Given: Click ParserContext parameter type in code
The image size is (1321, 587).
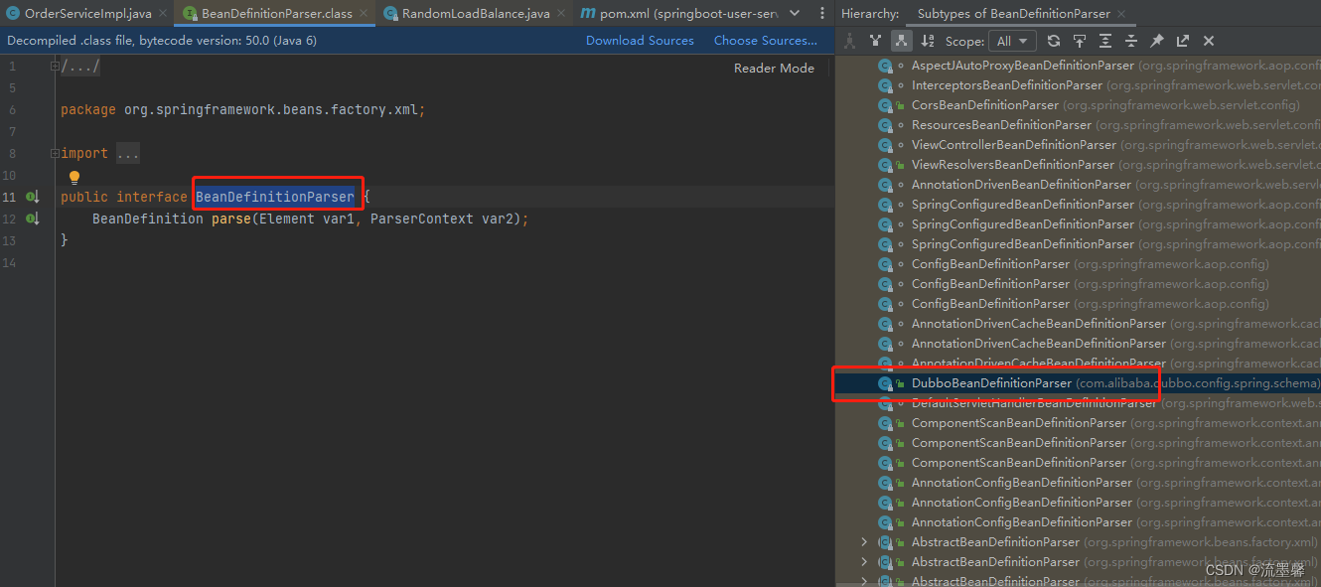Looking at the screenshot, I should [x=421, y=219].
